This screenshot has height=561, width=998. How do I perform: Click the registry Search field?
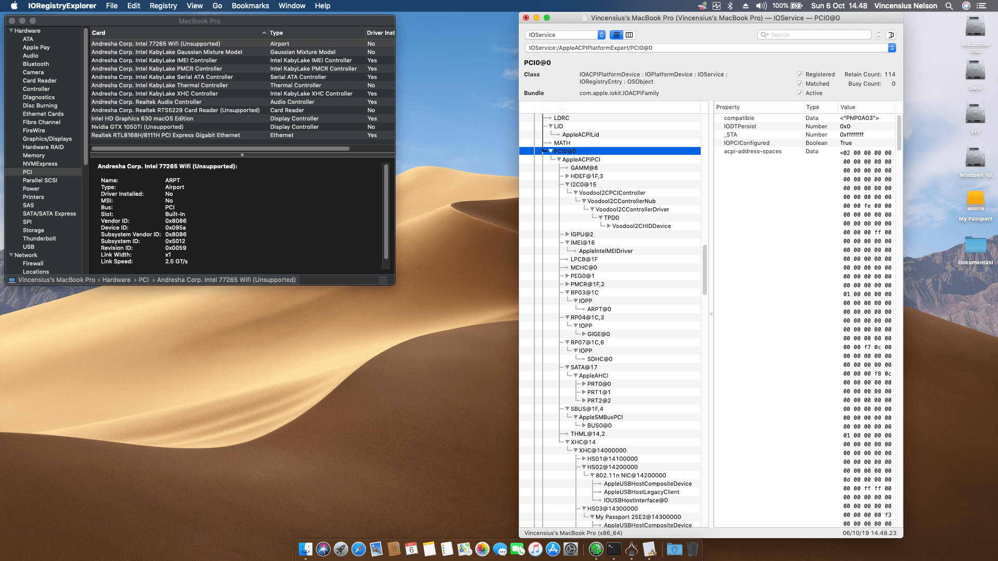pyautogui.click(x=818, y=35)
